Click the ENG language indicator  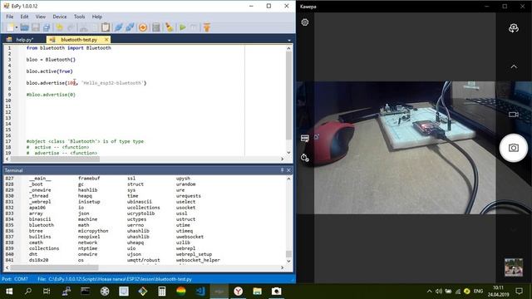478,292
